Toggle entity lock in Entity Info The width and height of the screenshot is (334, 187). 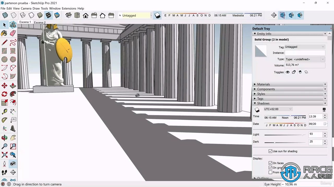tap(294, 72)
